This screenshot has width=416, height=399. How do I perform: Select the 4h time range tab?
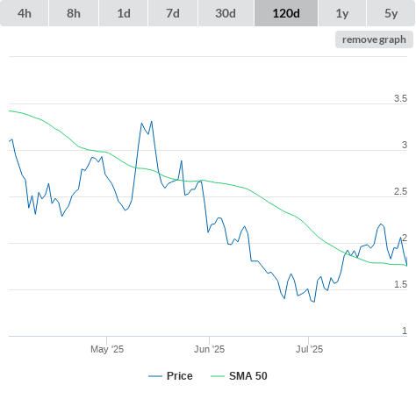click(x=25, y=13)
